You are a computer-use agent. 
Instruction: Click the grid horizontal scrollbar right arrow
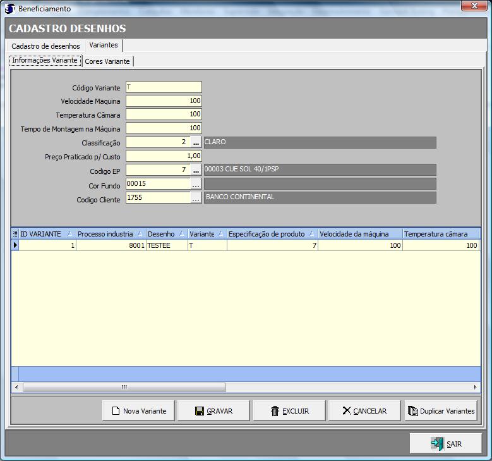coord(476,387)
